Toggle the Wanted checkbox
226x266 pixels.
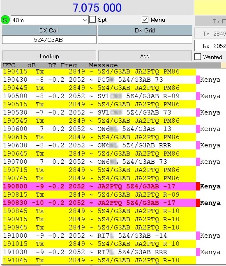[198, 57]
